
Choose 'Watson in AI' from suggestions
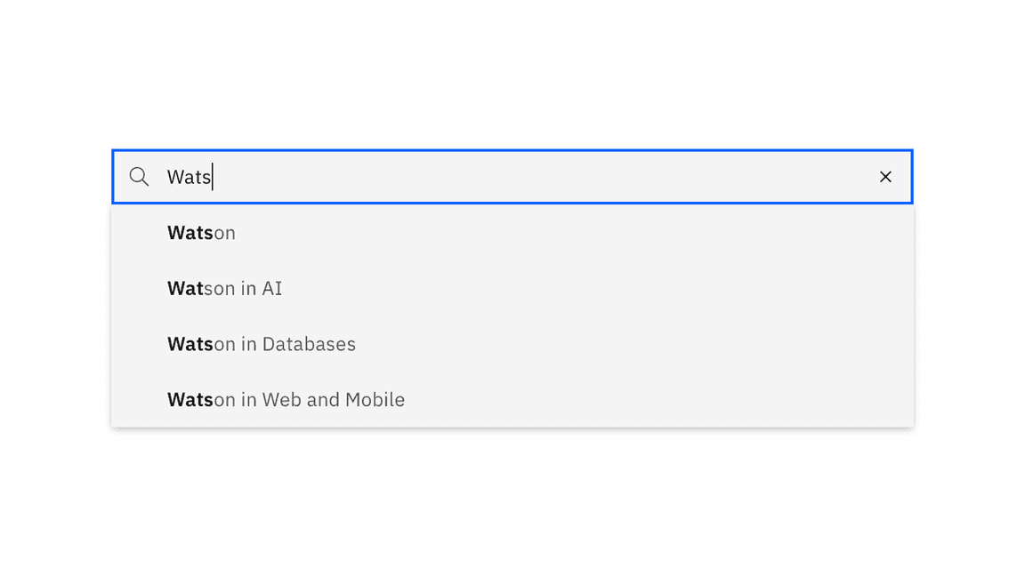[224, 288]
